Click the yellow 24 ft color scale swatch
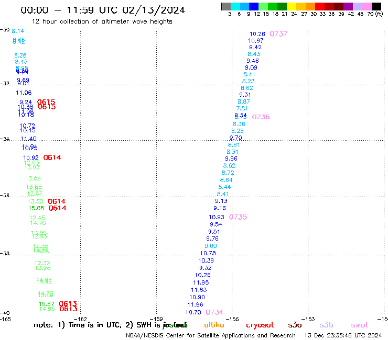Image resolution: width=388 pixels, height=340 pixels. point(292,6)
